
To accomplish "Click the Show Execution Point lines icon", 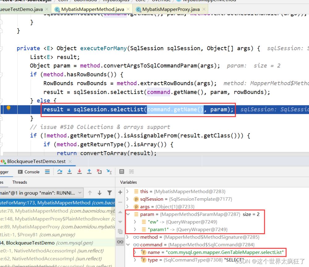I will [47, 172].
